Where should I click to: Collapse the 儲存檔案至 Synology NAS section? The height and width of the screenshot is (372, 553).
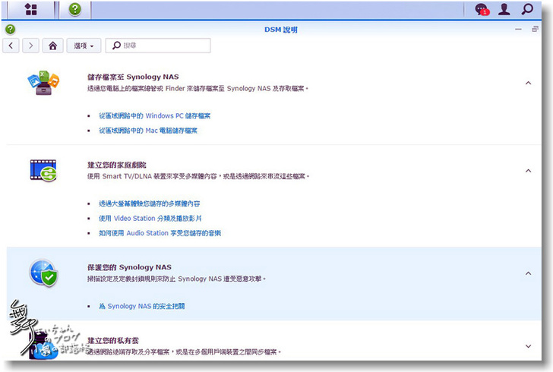coord(528,83)
